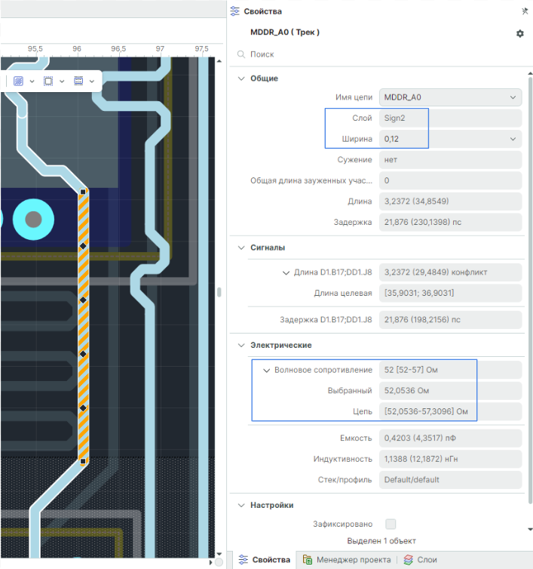The width and height of the screenshot is (533, 569).
Task: Switch to the Слои tab
Action: pyautogui.click(x=420, y=559)
